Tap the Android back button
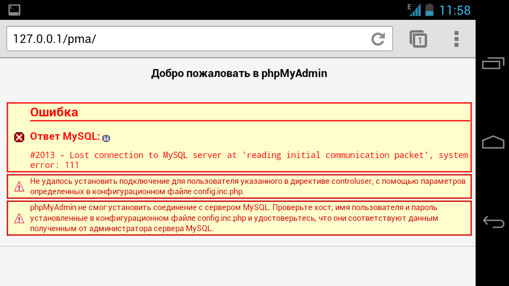 pos(493,222)
